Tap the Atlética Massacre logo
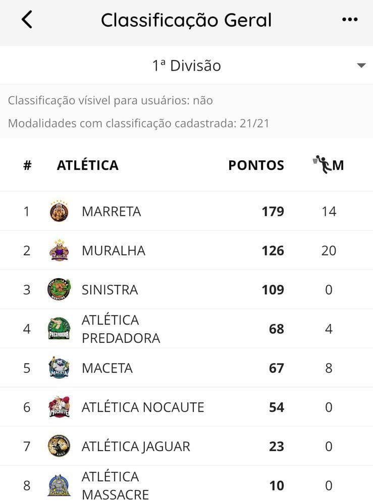The width and height of the screenshot is (373, 501). point(59,485)
